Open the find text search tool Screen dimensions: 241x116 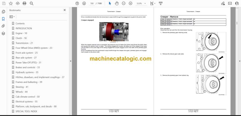point(32,3)
